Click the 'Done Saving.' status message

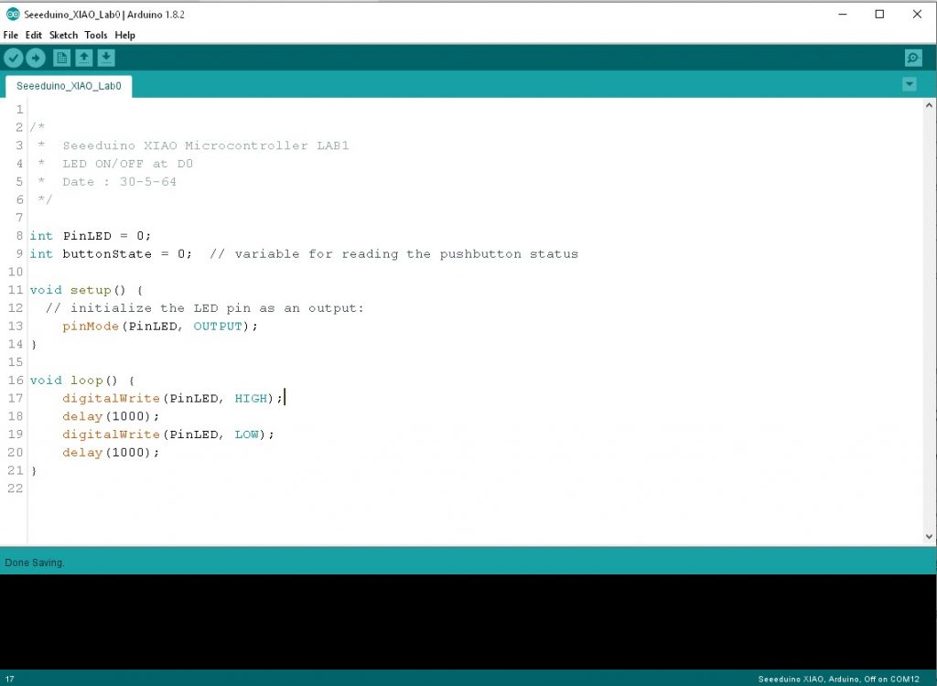pos(34,563)
